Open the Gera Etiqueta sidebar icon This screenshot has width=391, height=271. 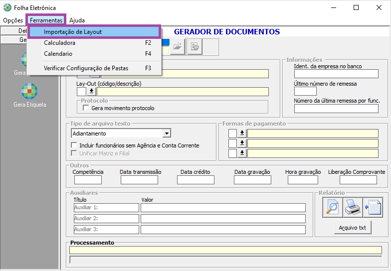29,92
